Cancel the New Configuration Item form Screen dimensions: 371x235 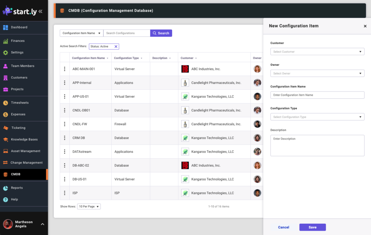[283, 227]
